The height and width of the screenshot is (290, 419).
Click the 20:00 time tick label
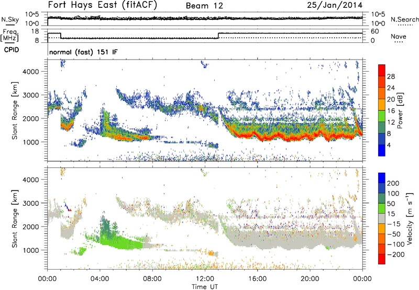(x=310, y=279)
